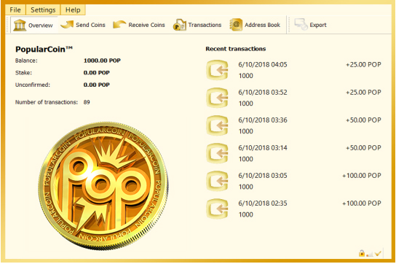Click received icon for 6/10/2018 03:52 transaction
Viewport: 396px width, 264px height.
pyautogui.click(x=217, y=98)
